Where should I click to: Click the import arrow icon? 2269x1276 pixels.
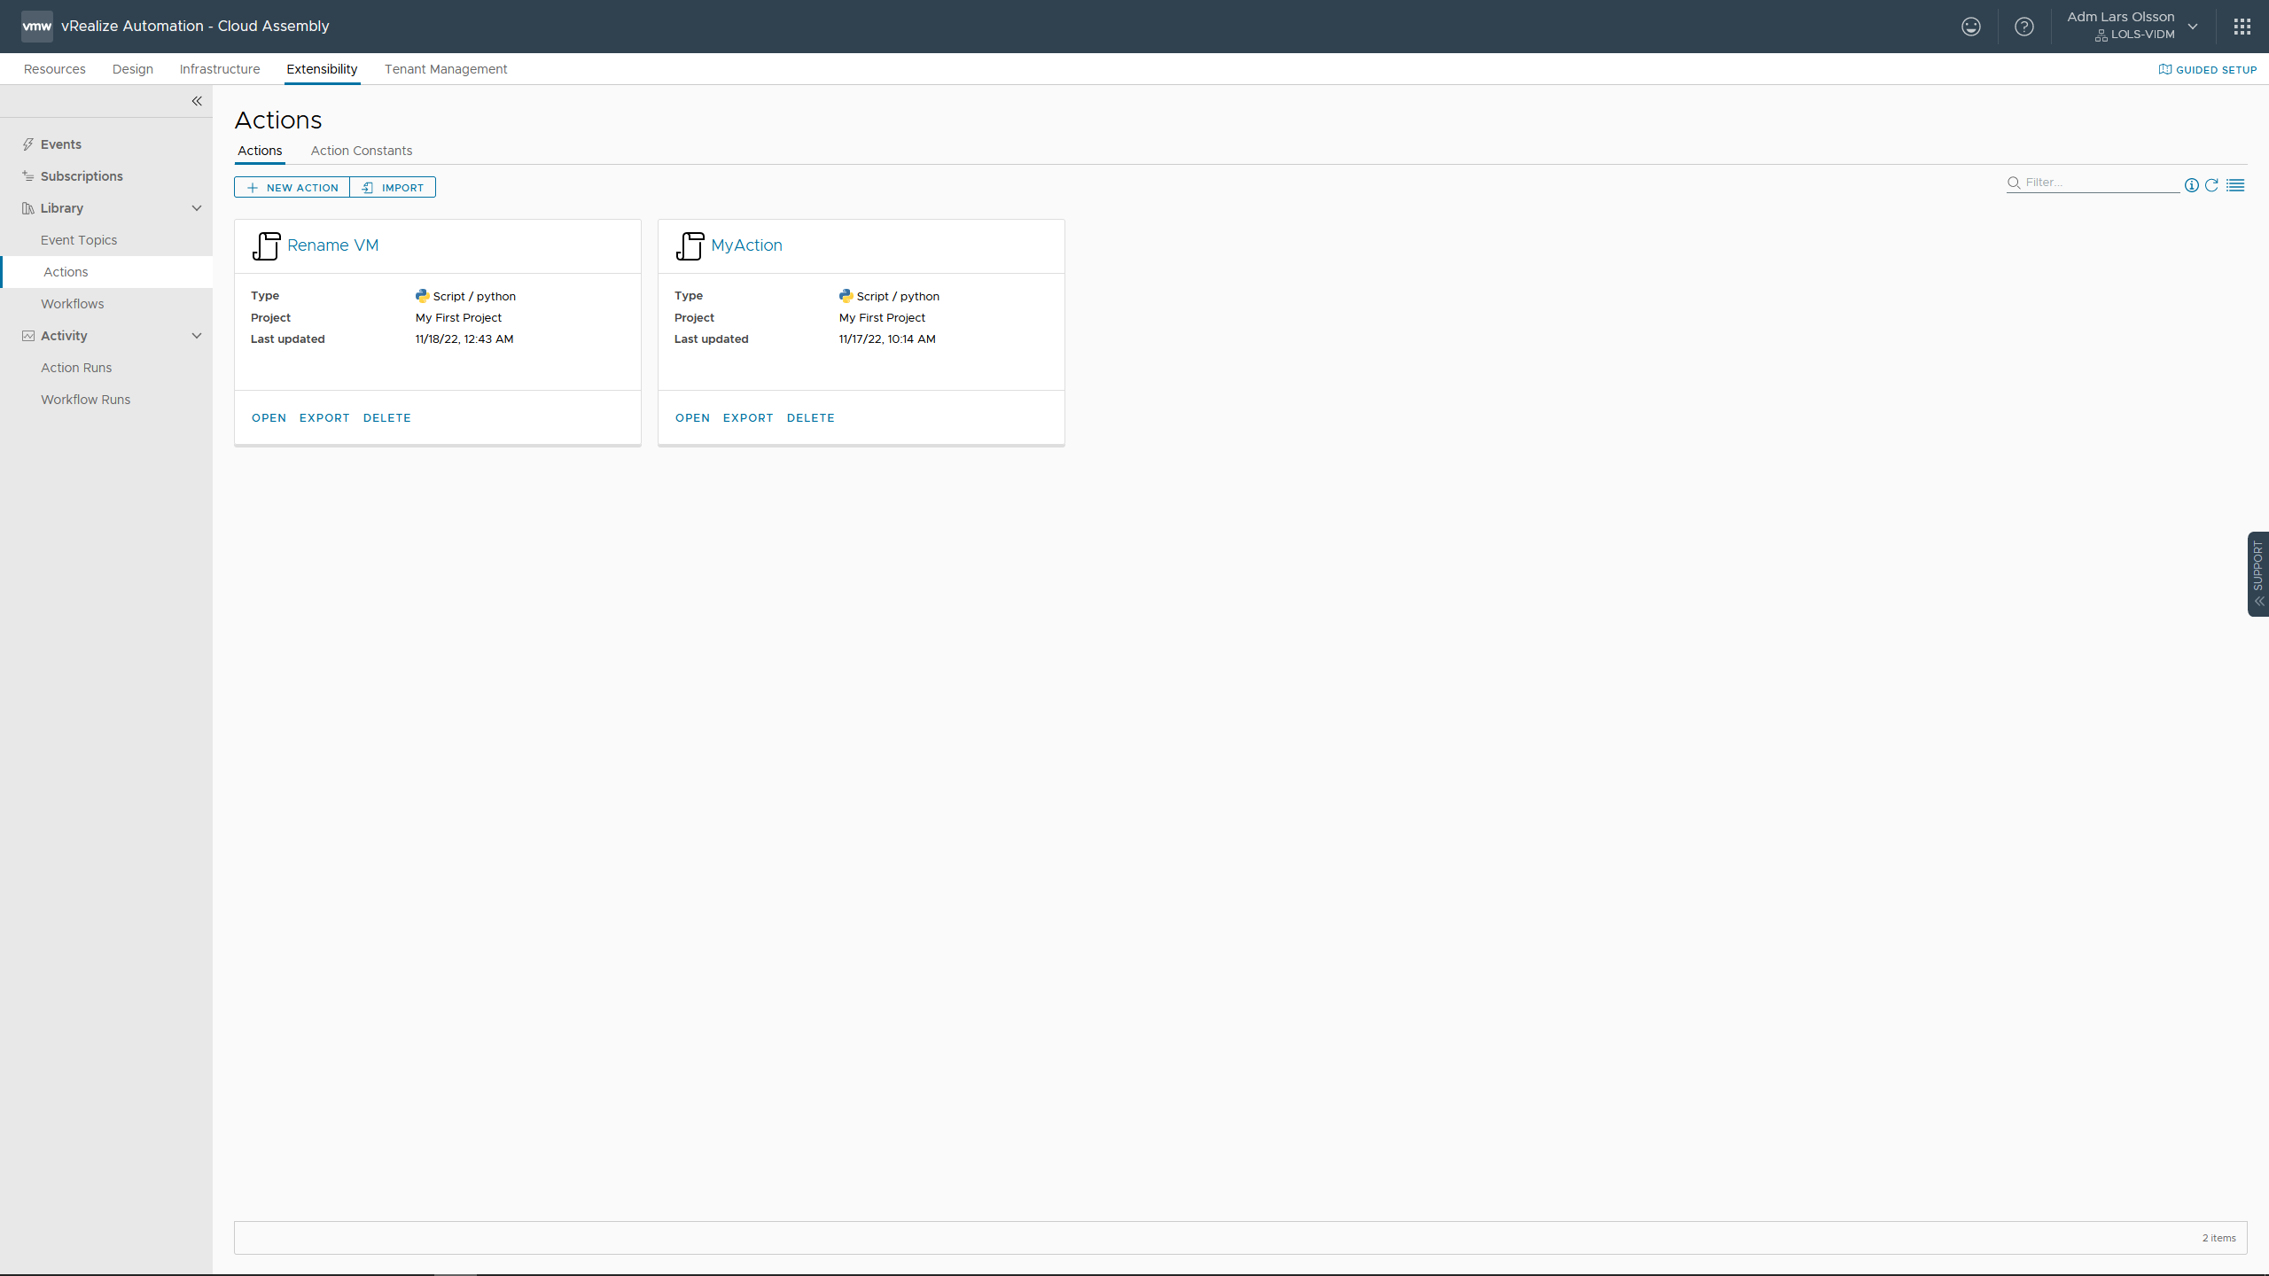tap(367, 188)
